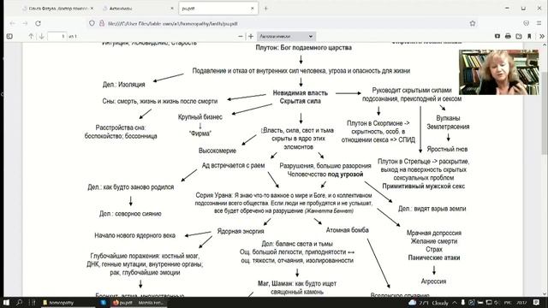548x308 pixels.
Task: Click 'Начало нового ядерного века' text
Action: (x=135, y=235)
